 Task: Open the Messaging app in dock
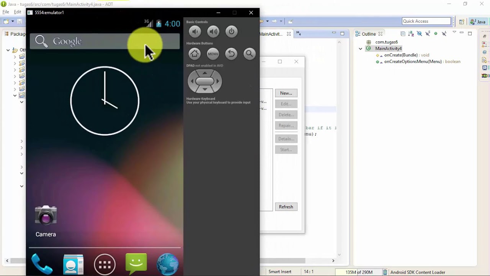(136, 264)
